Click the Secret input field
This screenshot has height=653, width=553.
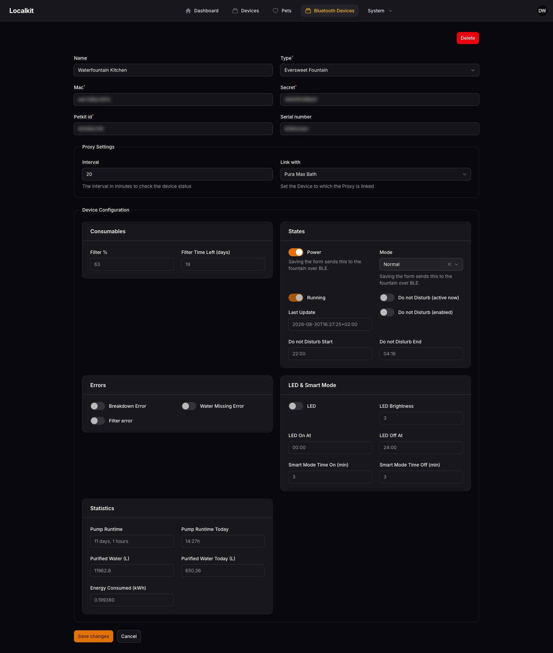point(380,99)
